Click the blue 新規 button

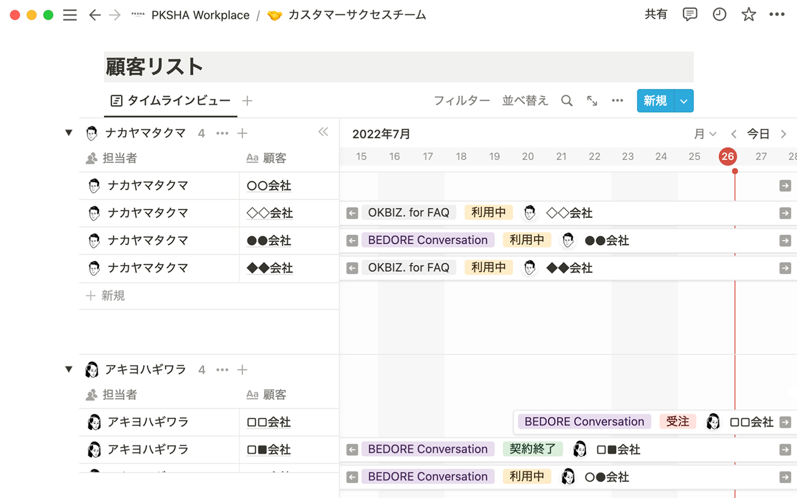coord(655,101)
